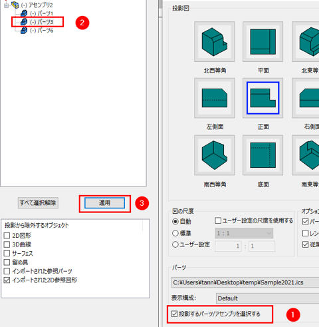Choose the 平面 projection view icon

tap(263, 41)
